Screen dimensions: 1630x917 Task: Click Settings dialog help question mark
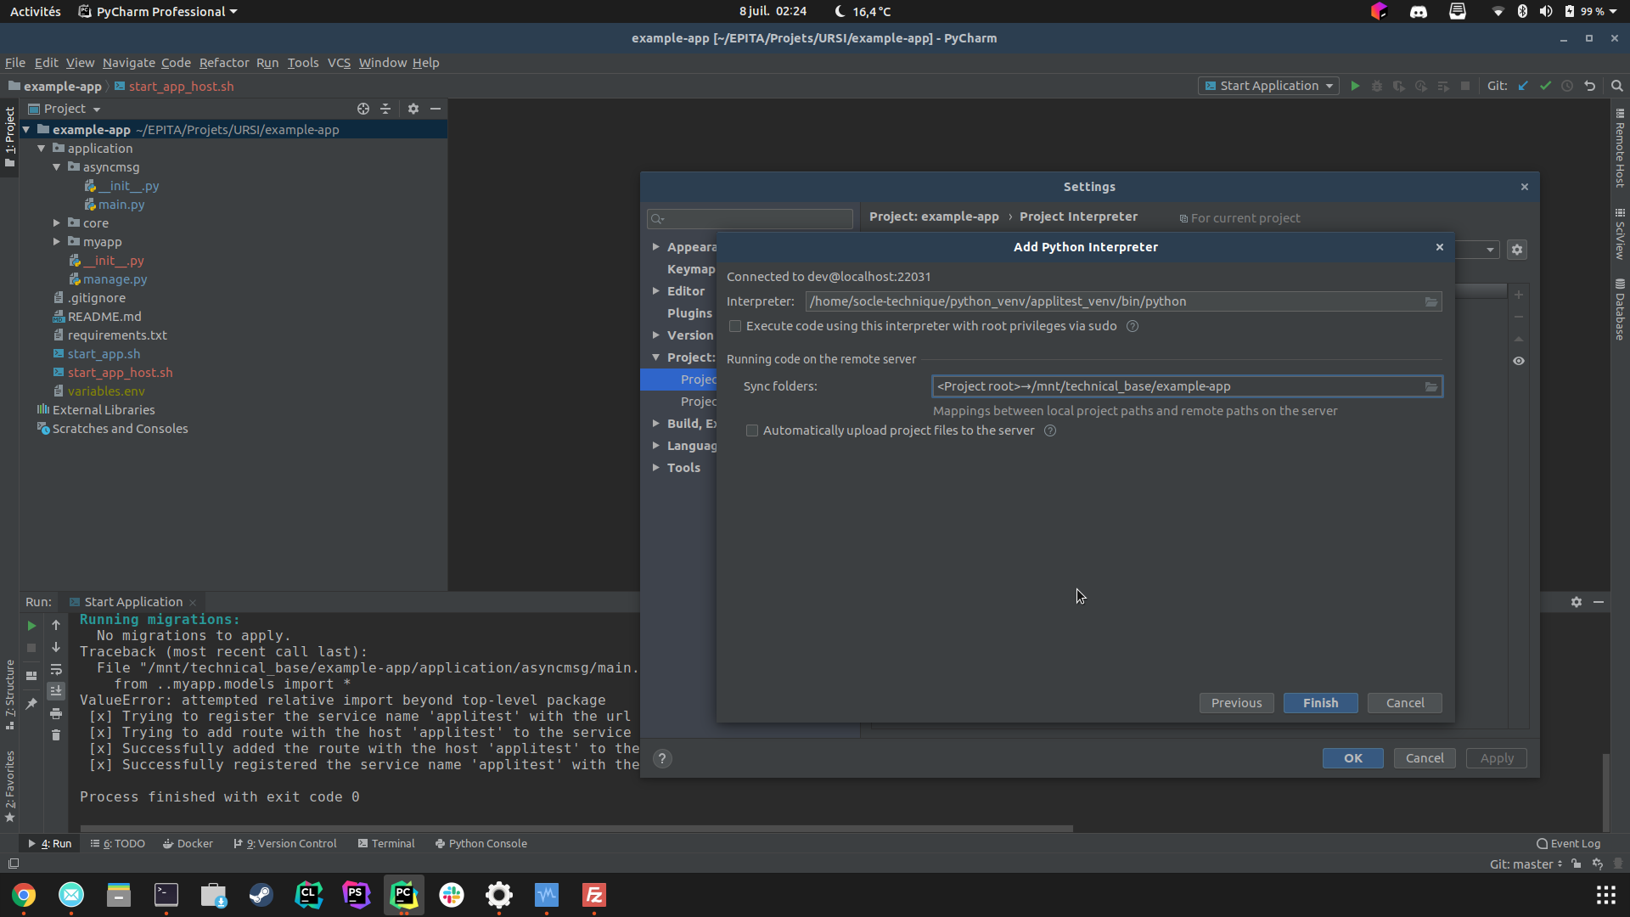pyautogui.click(x=662, y=758)
